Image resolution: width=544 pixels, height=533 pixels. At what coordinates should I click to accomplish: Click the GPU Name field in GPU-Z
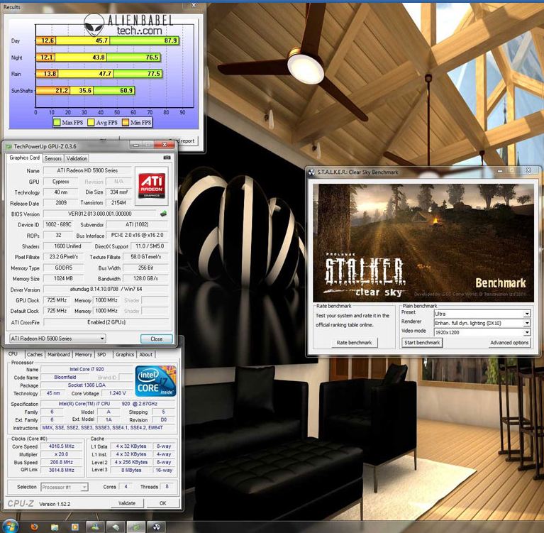pyautogui.click(x=87, y=170)
